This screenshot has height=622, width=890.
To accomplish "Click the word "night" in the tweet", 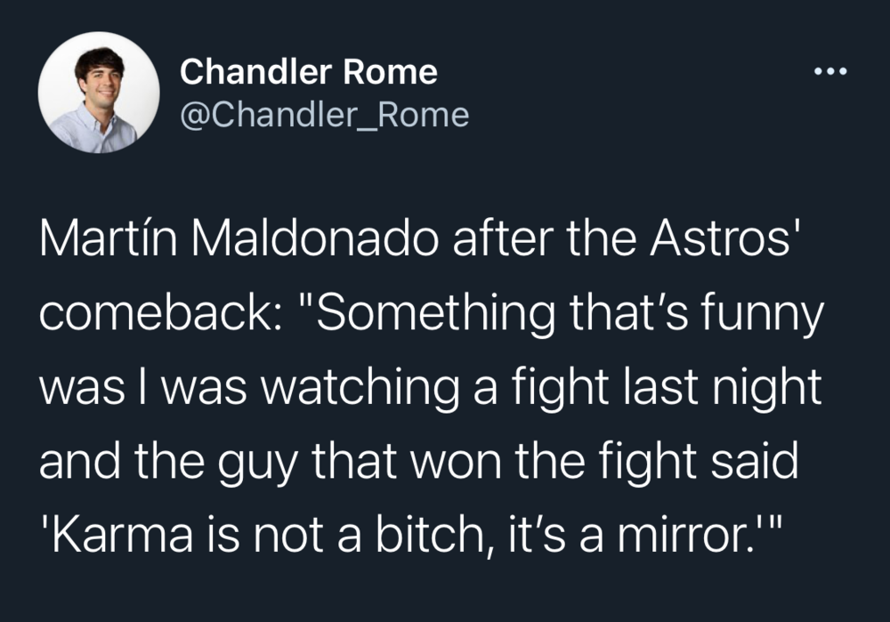I will (765, 392).
